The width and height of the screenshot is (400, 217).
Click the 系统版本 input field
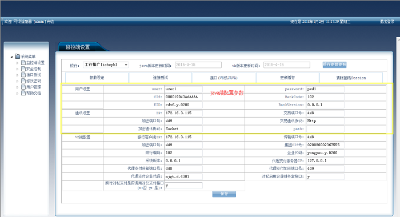click(x=183, y=161)
